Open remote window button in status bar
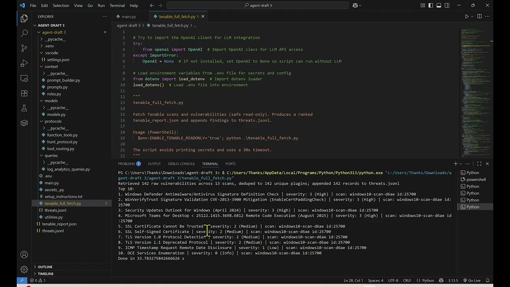510x287 pixels. coord(22,280)
